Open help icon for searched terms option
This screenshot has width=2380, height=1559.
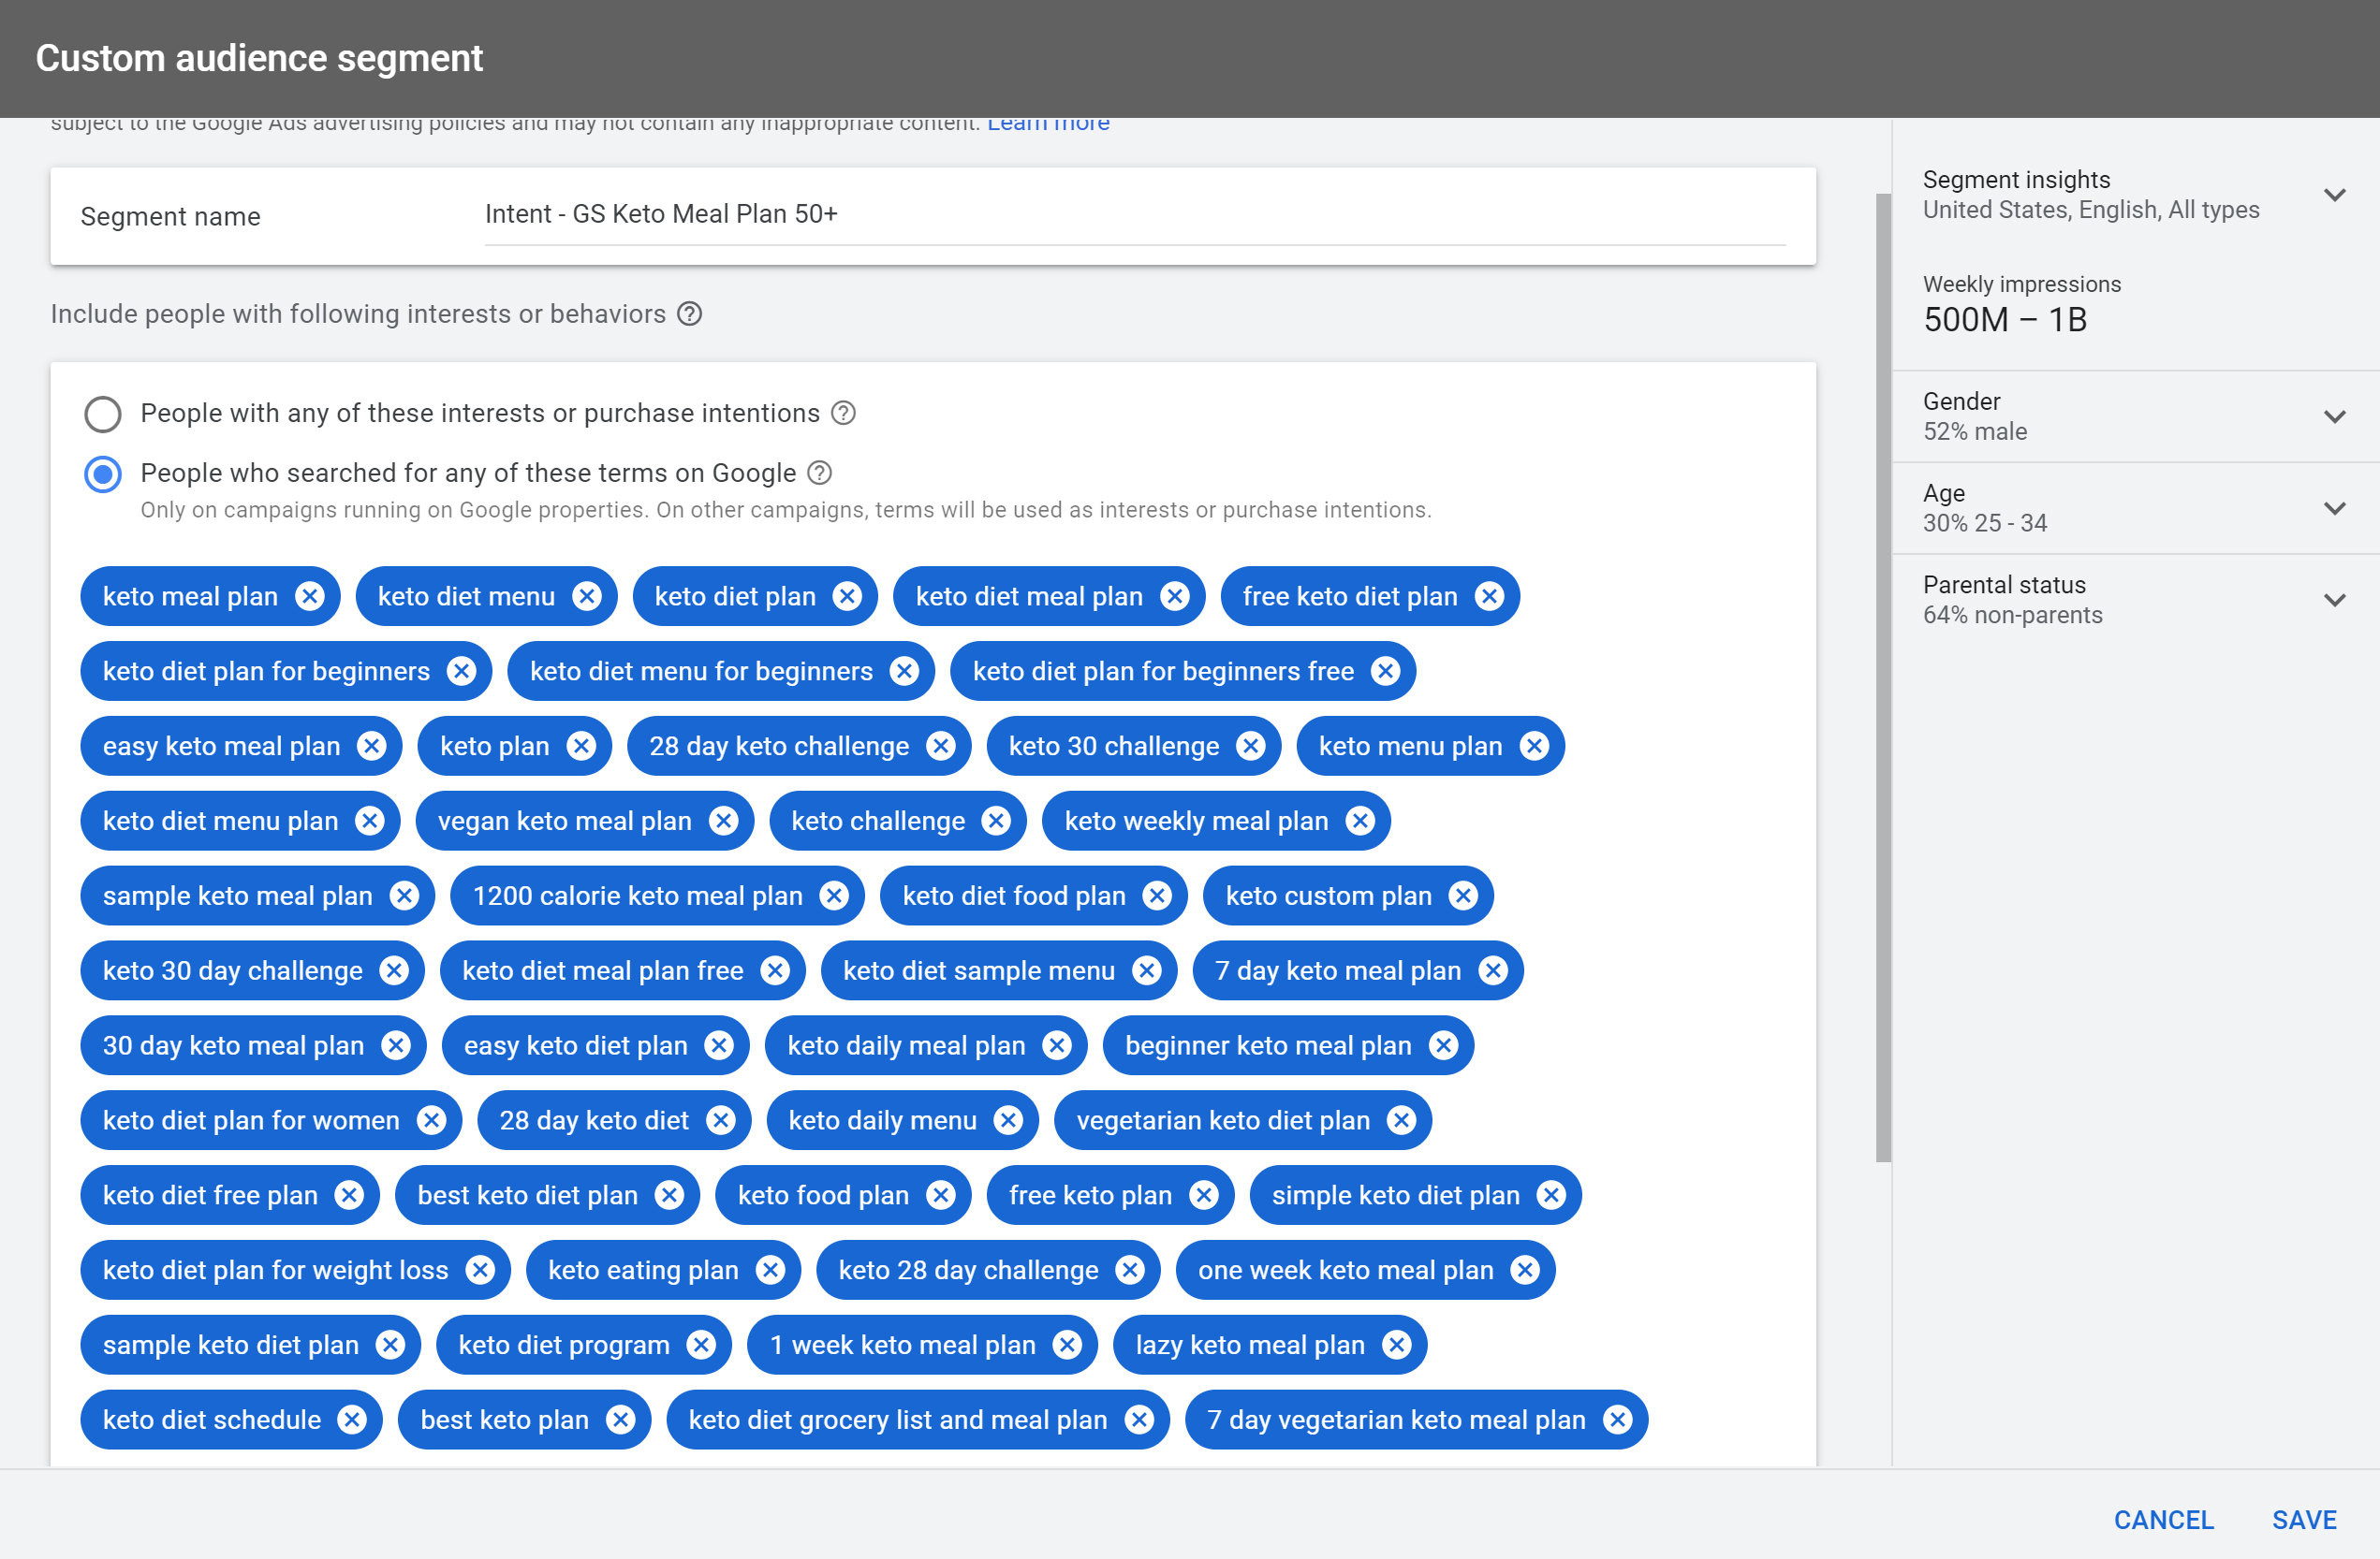[x=819, y=473]
